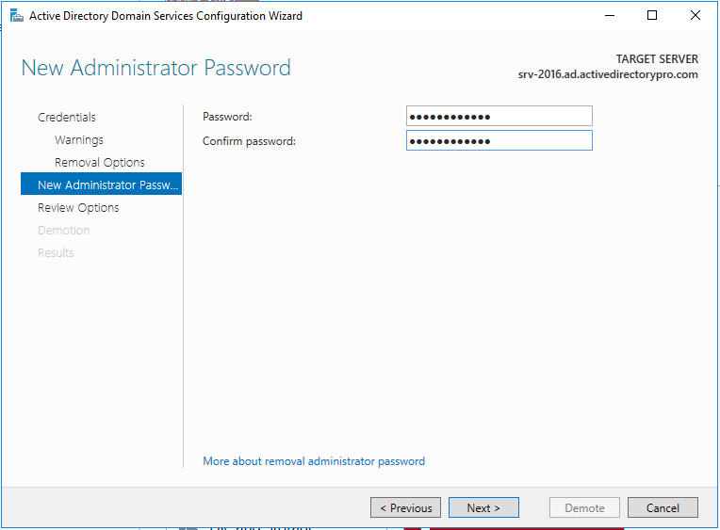Click the Confirm password input field
This screenshot has height=530, width=720.
(499, 140)
